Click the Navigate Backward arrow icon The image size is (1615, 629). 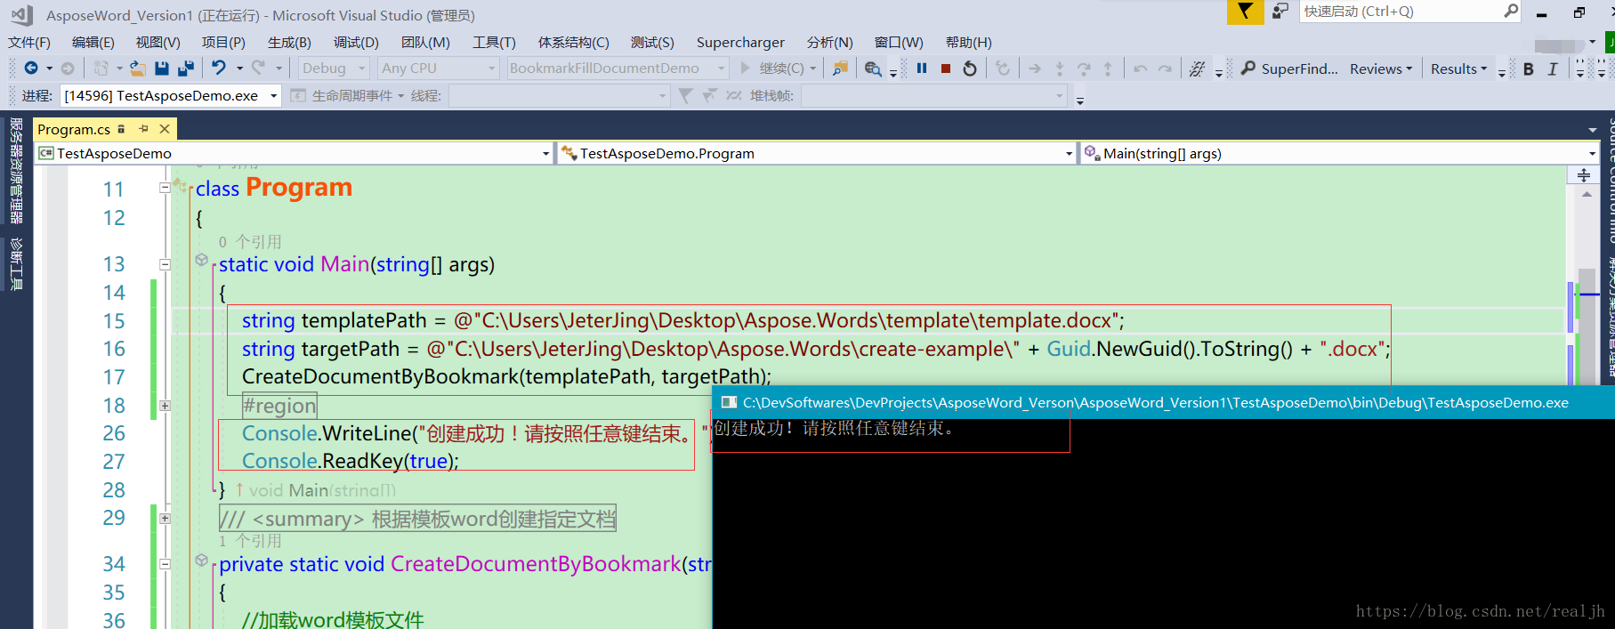tap(31, 69)
